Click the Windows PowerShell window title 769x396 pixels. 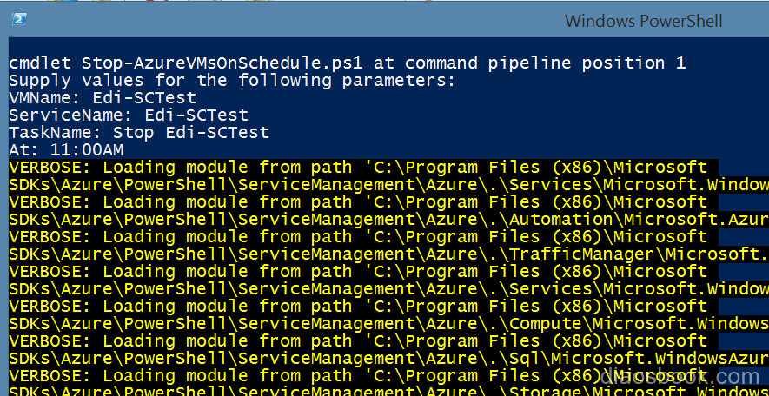644,21
